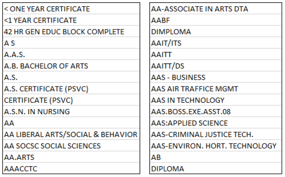This screenshot has height=177, width=285.
Task: Select the '< ONE YEAR CERTIFICATE' cell
Action: [x=71, y=9]
